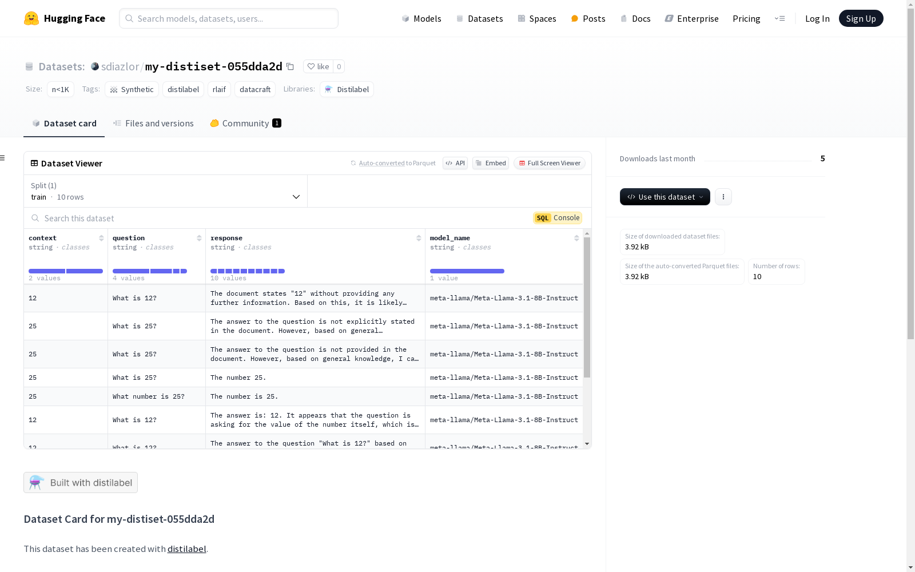
Task: Open the SQL Console
Action: (558, 218)
